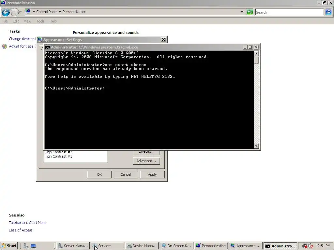The image size is (334, 250).
Task: Open the address bar history dropdown
Action: [242, 12]
